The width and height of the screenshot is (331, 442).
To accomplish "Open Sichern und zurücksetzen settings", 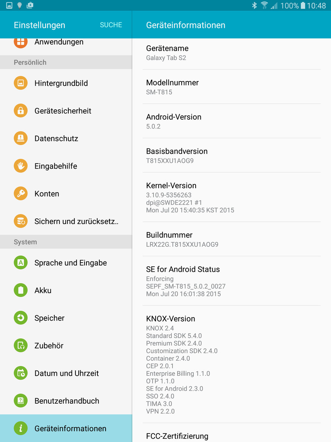I will point(76,221).
